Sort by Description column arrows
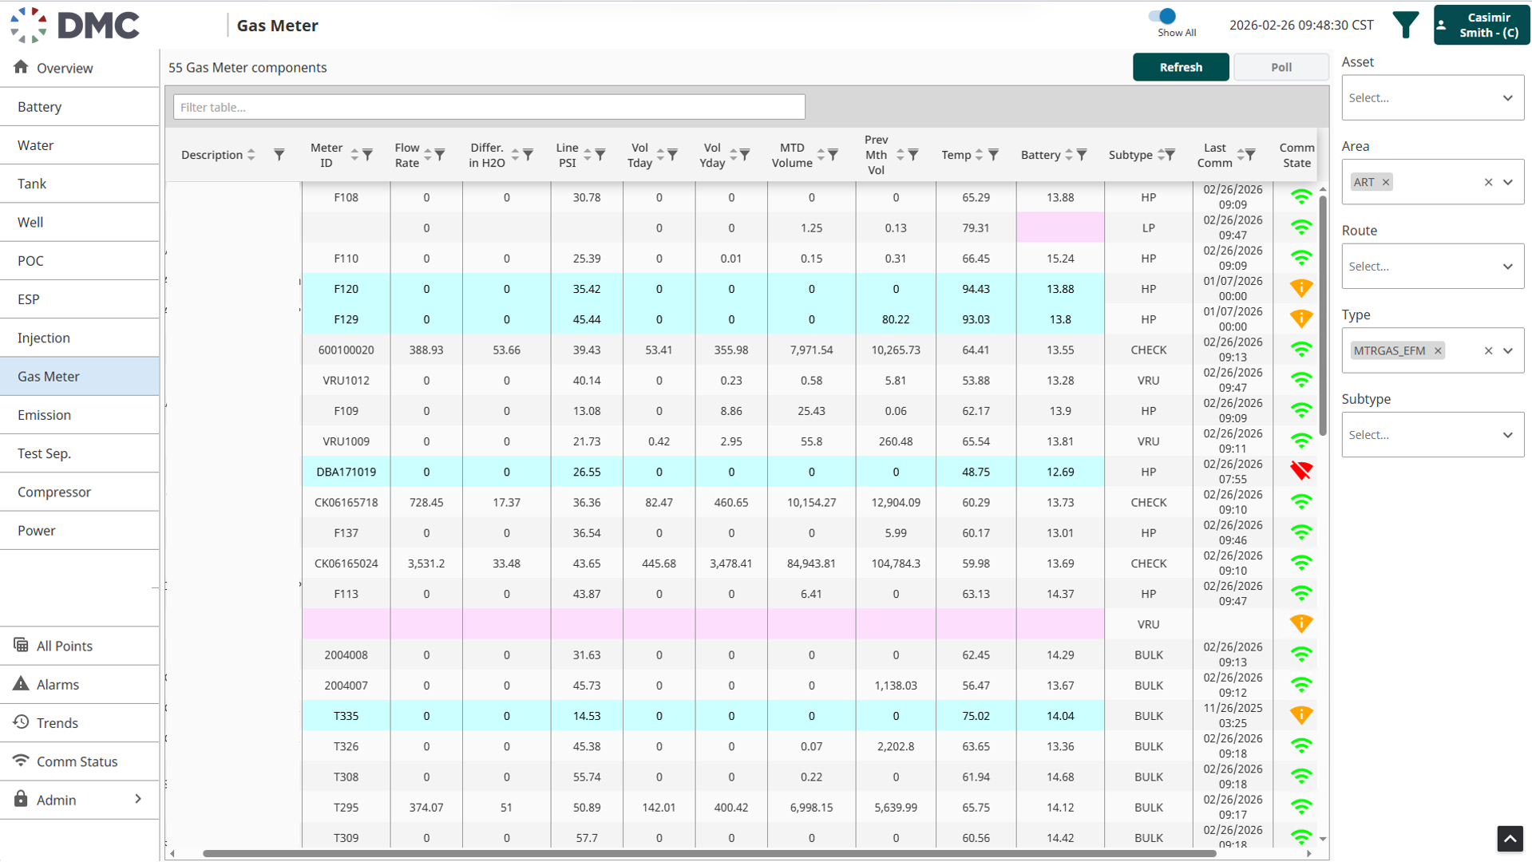 click(x=251, y=155)
